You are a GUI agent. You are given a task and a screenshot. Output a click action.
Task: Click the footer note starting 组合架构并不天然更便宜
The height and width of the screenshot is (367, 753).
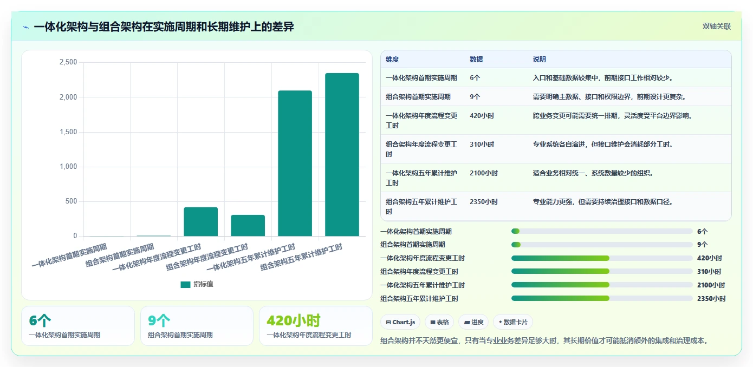(x=544, y=341)
